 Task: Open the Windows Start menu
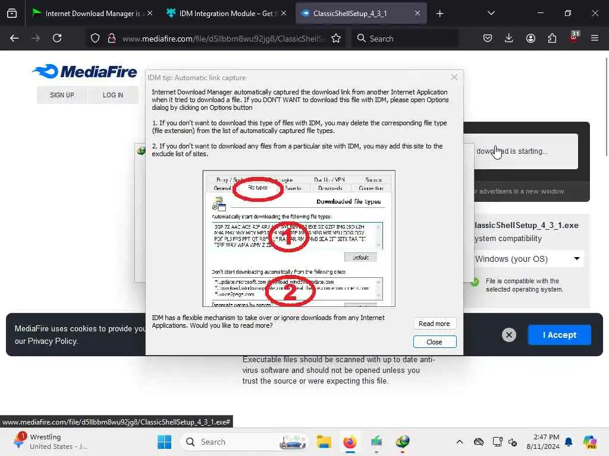tap(164, 442)
